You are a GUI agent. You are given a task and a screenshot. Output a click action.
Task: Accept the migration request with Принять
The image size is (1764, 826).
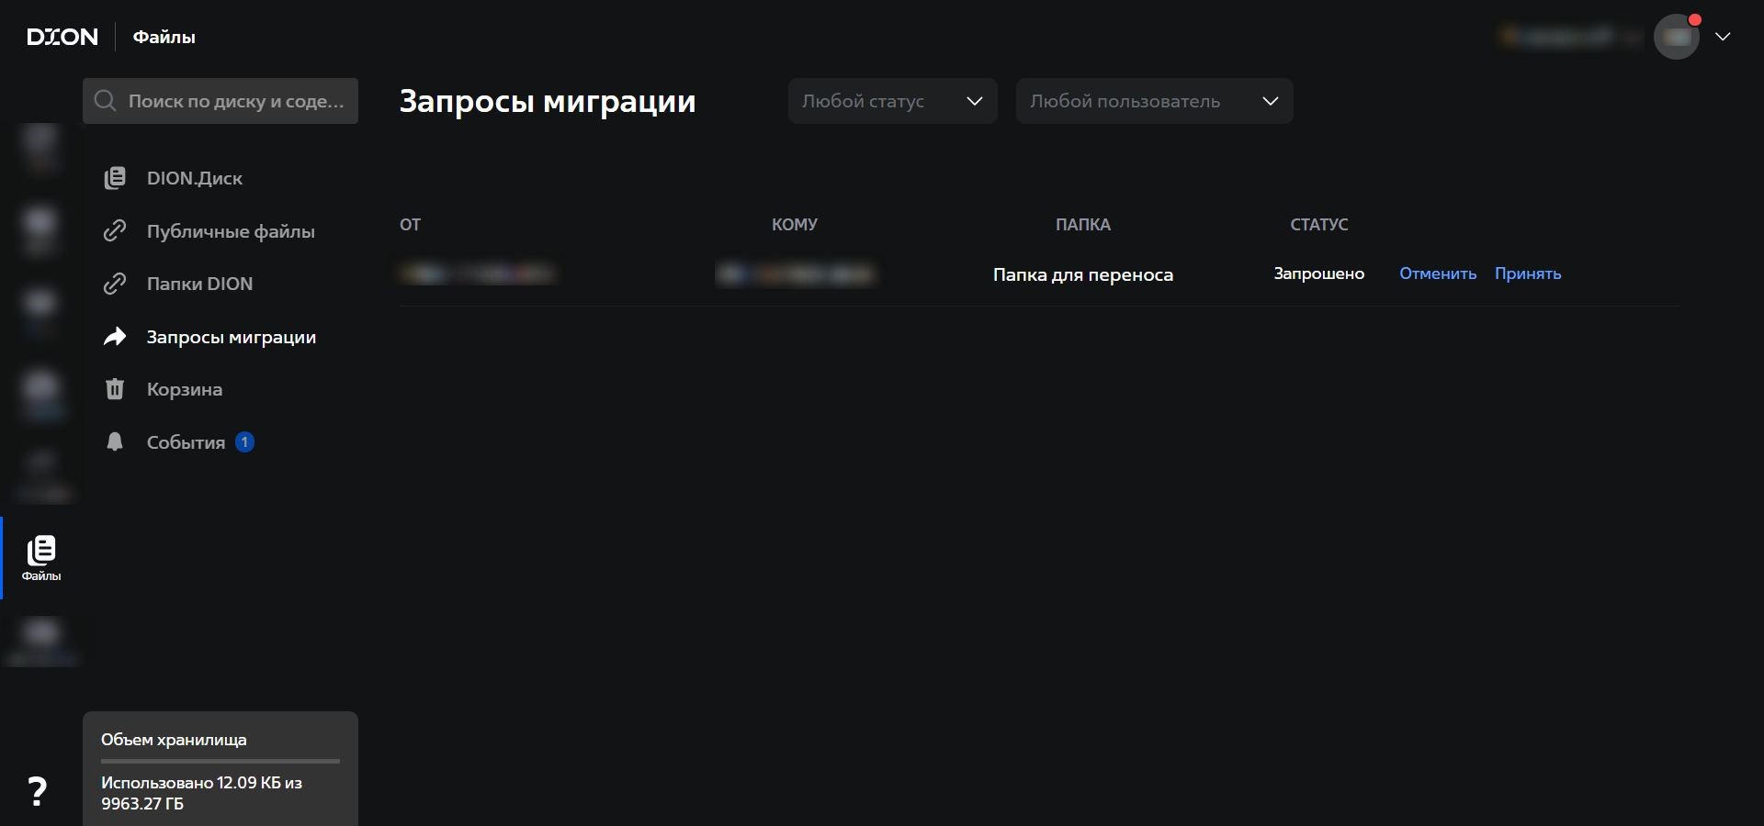(1527, 273)
